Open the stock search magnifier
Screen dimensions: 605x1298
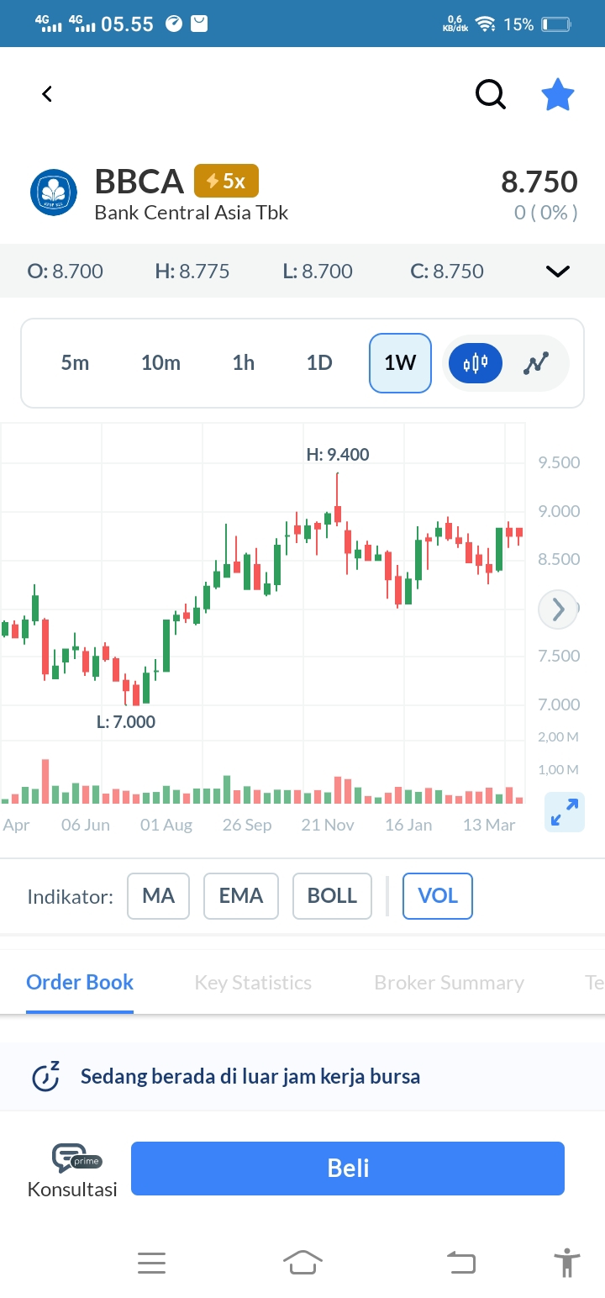click(x=491, y=94)
